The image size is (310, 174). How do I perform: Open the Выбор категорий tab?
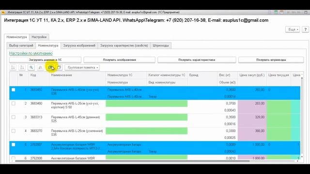coord(21,45)
